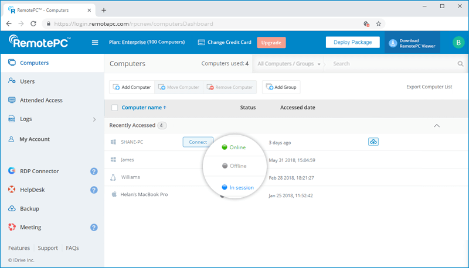Open the Features link
Viewport: 469px width, 268px height.
19,248
